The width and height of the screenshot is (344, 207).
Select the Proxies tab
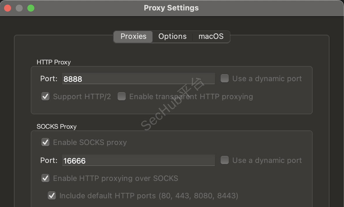click(133, 37)
